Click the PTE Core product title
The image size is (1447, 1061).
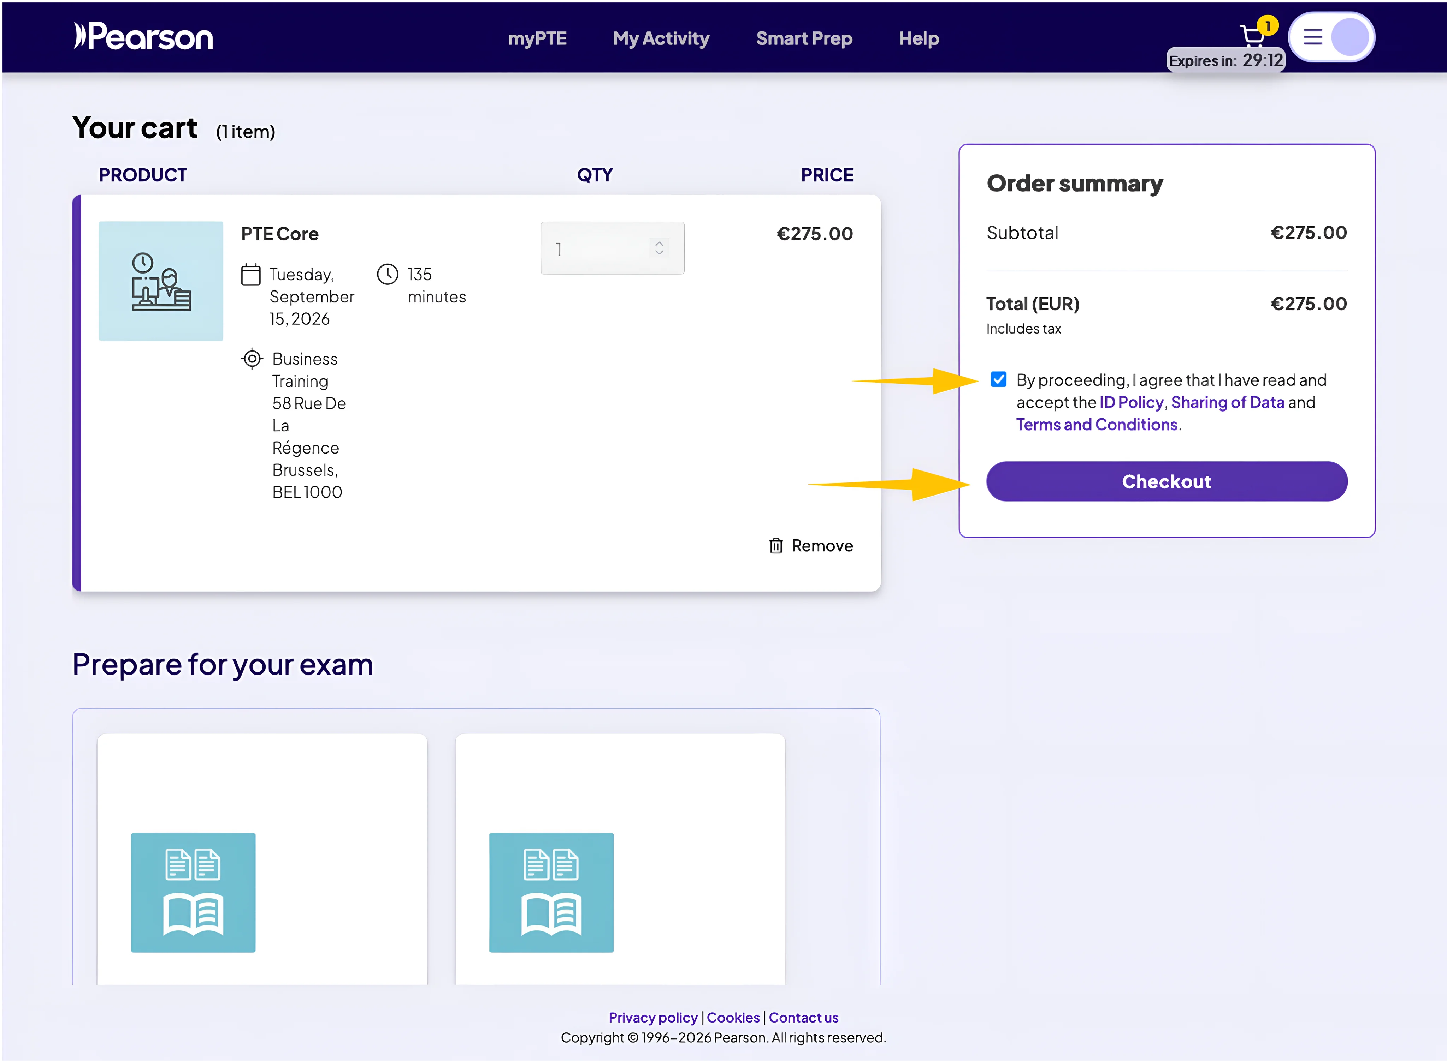[280, 234]
